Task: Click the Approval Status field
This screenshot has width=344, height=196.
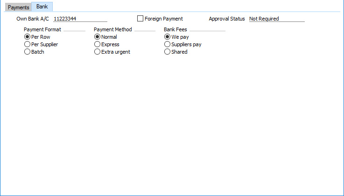Action: click(x=277, y=19)
